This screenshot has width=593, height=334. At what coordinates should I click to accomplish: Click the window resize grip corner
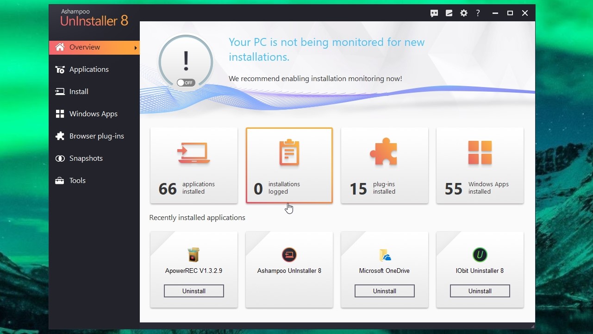pos(531,326)
